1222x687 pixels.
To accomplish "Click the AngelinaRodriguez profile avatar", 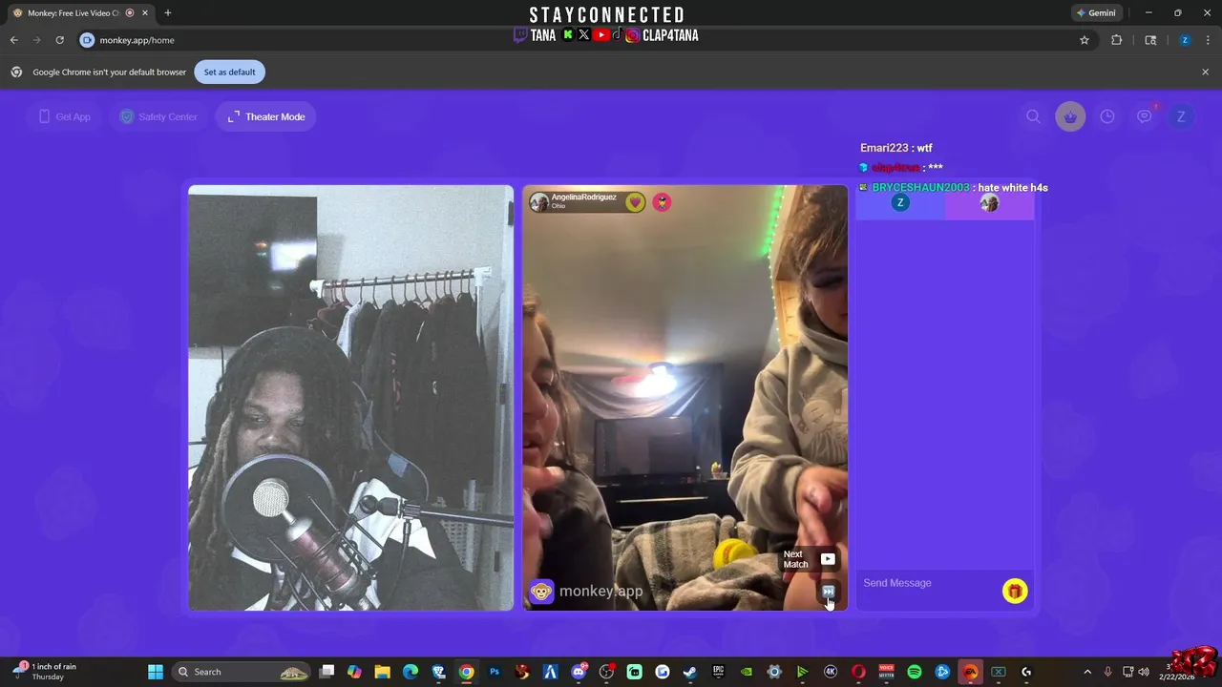I will pyautogui.click(x=539, y=202).
